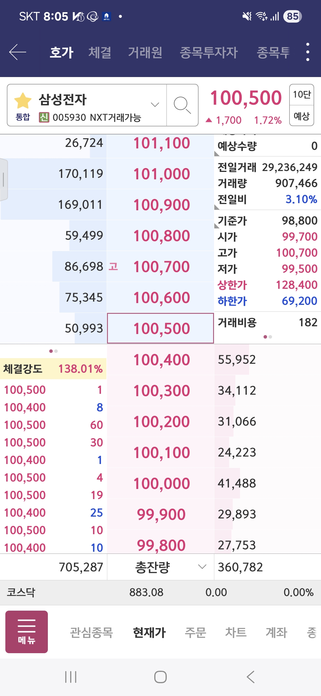
Task: Tap the back arrow icon
Action: coord(18,52)
